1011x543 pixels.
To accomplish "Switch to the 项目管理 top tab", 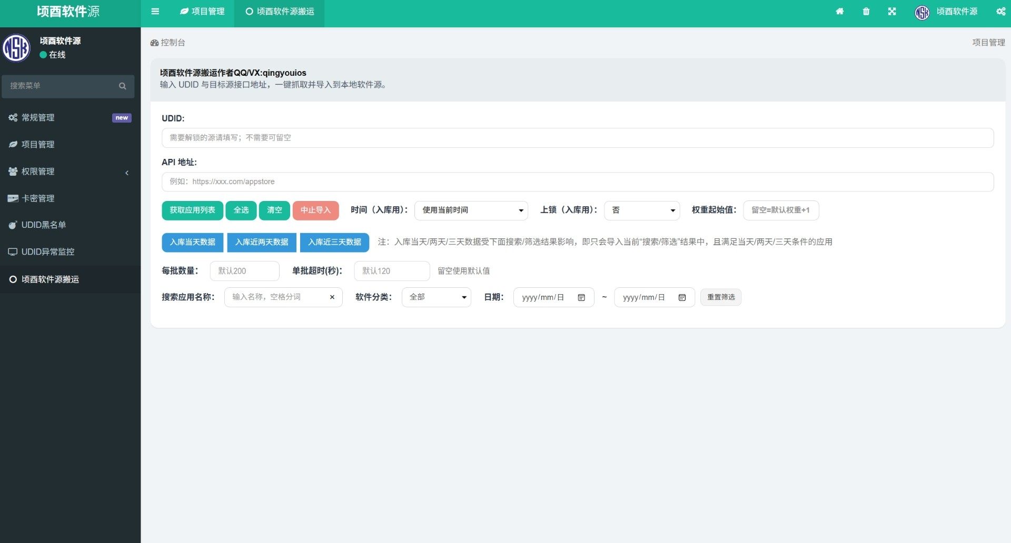I will point(202,12).
